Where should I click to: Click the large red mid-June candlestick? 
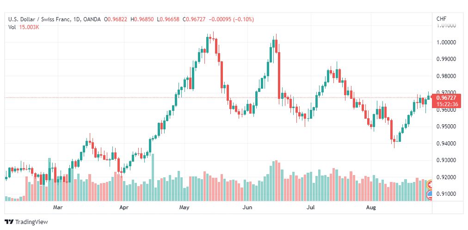tap(279, 75)
